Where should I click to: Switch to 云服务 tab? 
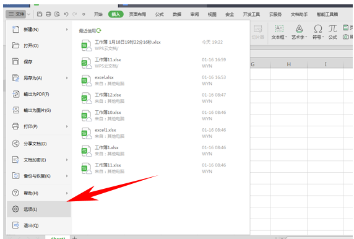(275, 14)
